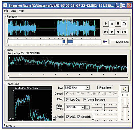
Task: Click the speaker mute icon
Action: [125, 89]
